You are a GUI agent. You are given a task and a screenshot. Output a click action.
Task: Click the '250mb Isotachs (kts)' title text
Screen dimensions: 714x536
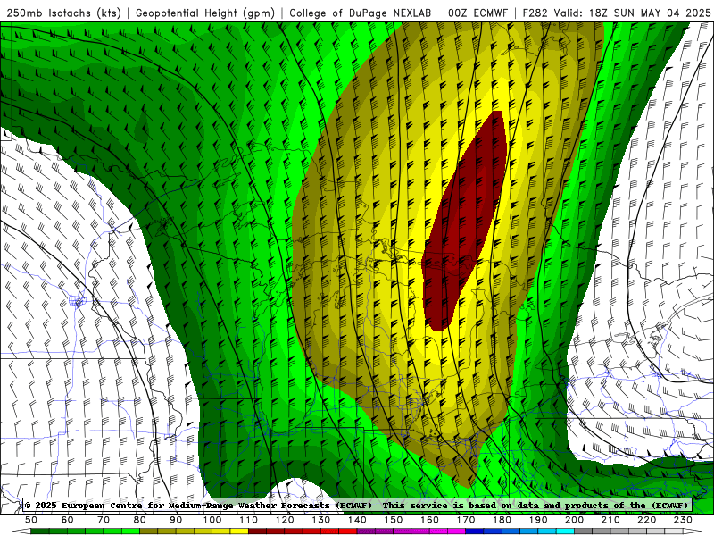point(63,13)
